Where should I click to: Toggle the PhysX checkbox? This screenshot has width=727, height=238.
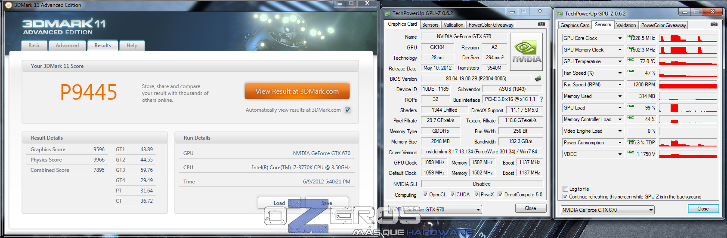coord(476,195)
